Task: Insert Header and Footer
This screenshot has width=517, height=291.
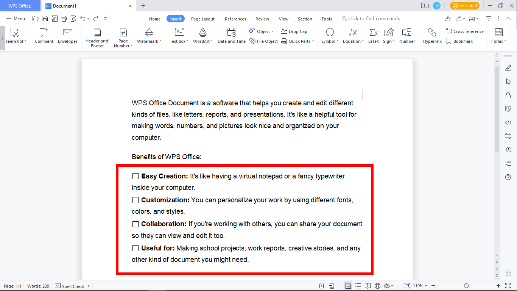Action: pyautogui.click(x=97, y=38)
